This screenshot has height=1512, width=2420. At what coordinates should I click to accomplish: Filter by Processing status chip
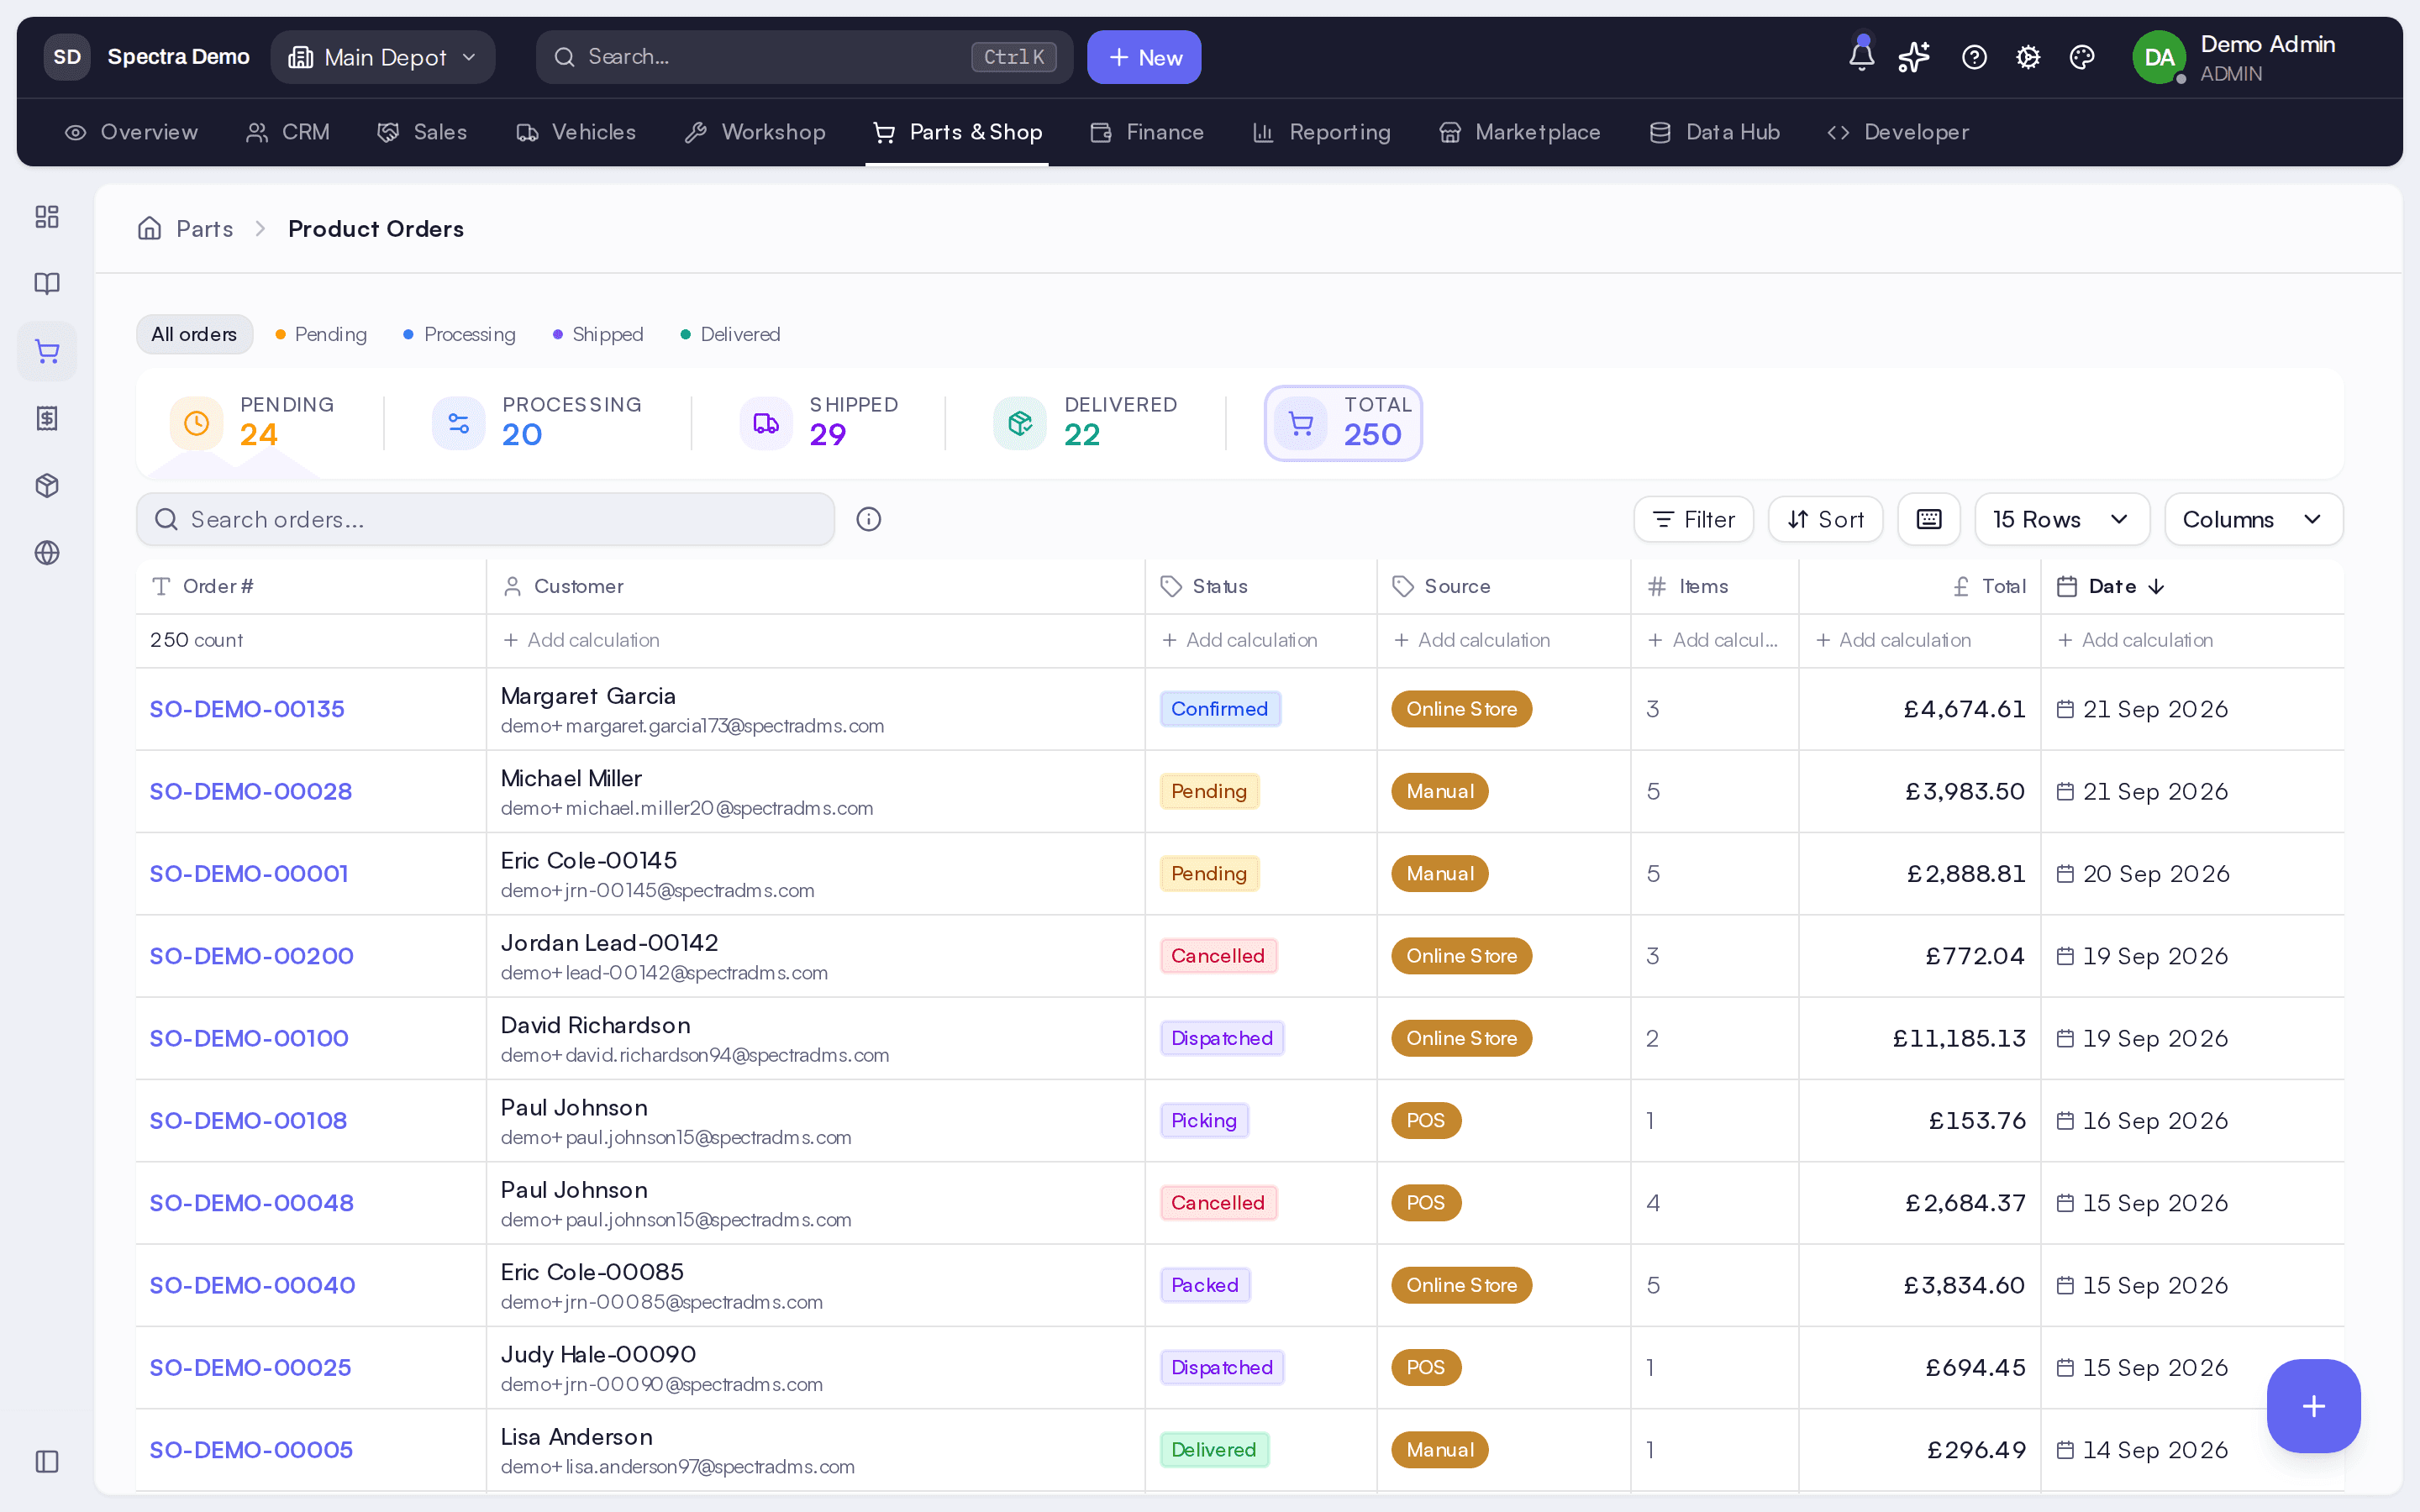[x=460, y=334]
